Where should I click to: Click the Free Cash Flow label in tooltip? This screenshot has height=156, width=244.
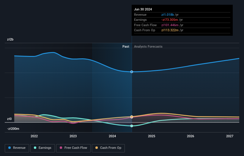145,25
